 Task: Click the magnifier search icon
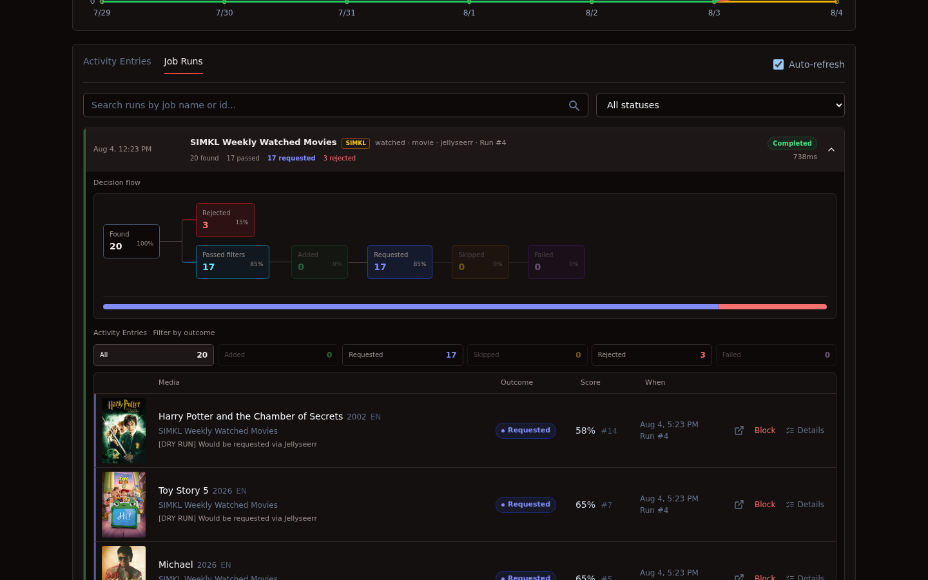574,106
